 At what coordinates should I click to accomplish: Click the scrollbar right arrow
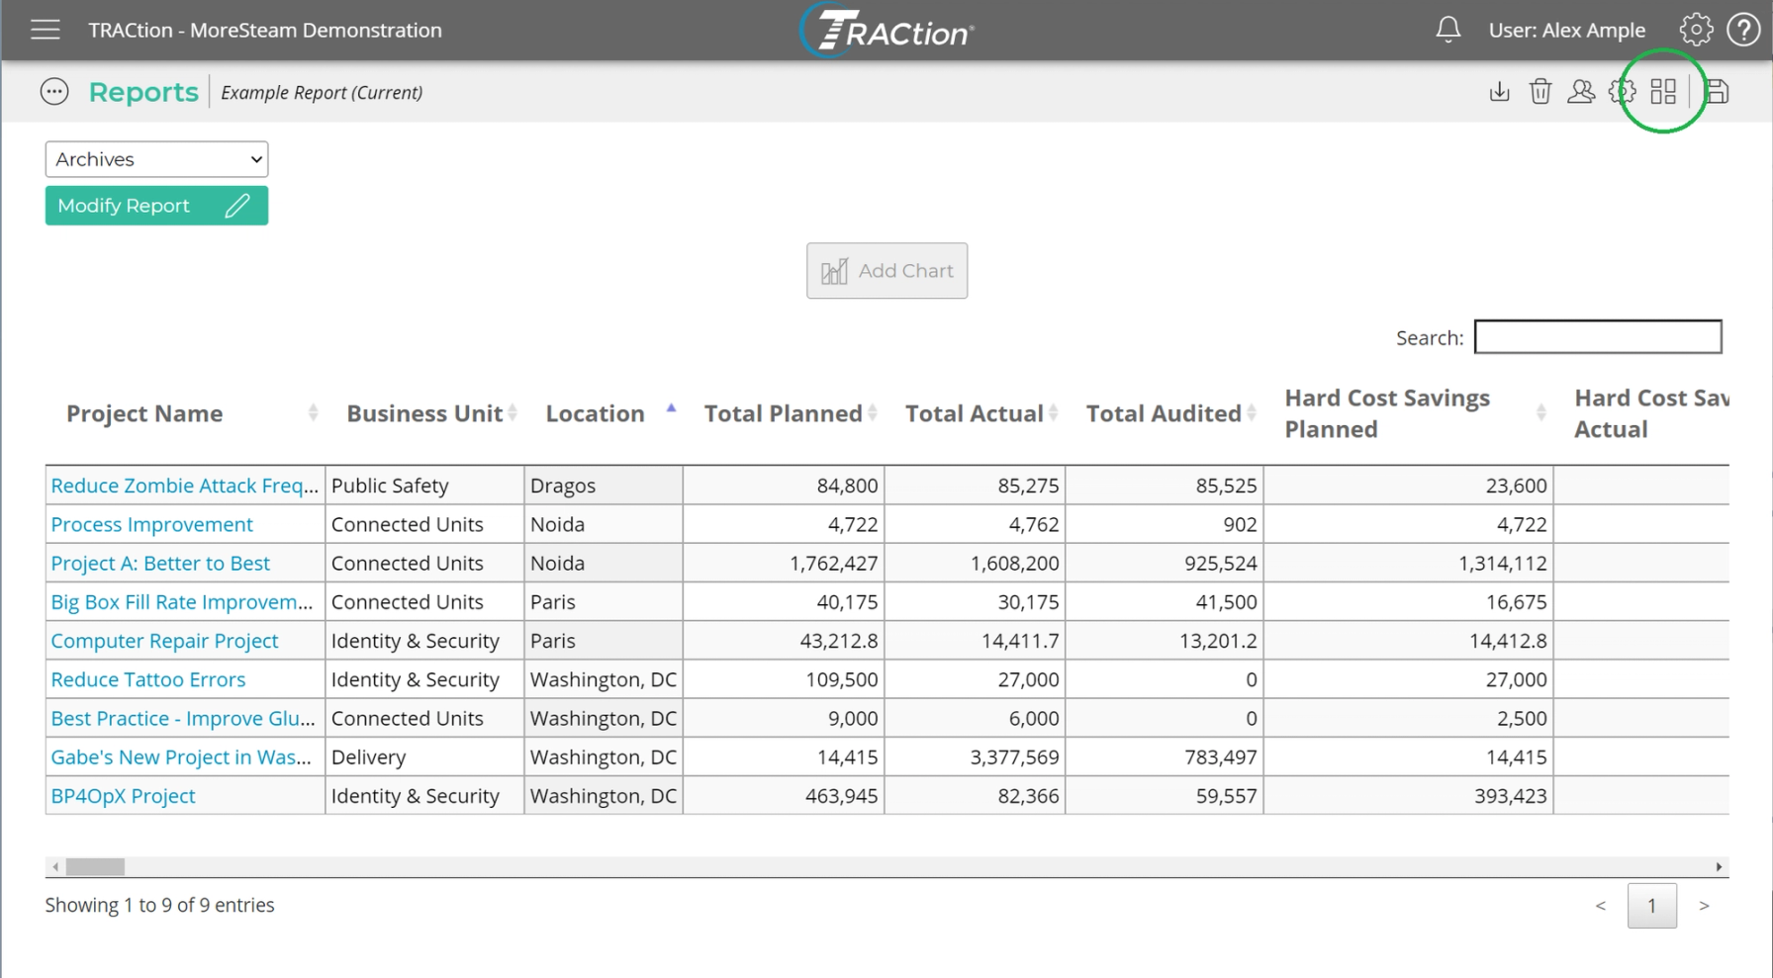[1719, 867]
